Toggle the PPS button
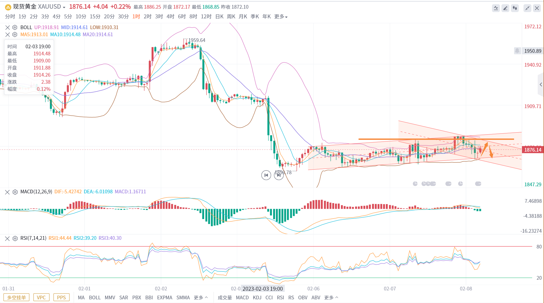 point(61,297)
